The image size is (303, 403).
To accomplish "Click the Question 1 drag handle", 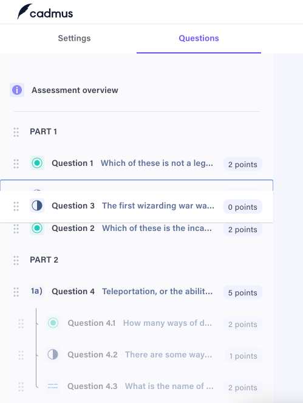I will click(x=16, y=164).
